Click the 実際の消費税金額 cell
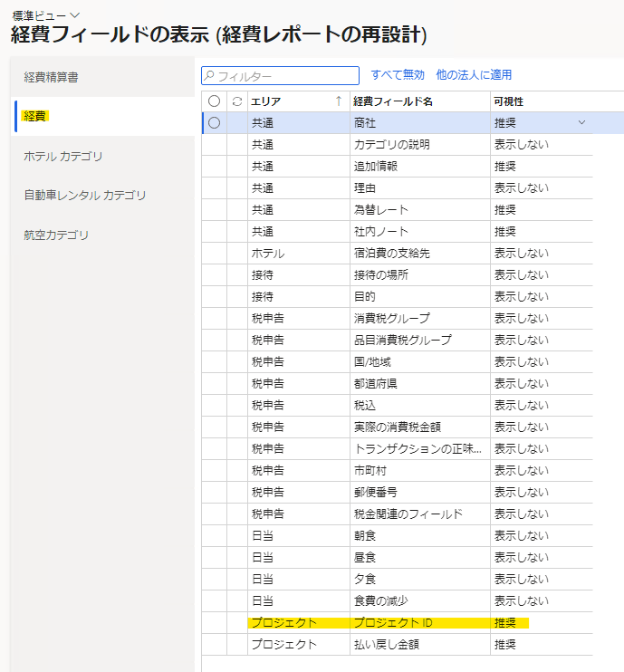 point(420,427)
